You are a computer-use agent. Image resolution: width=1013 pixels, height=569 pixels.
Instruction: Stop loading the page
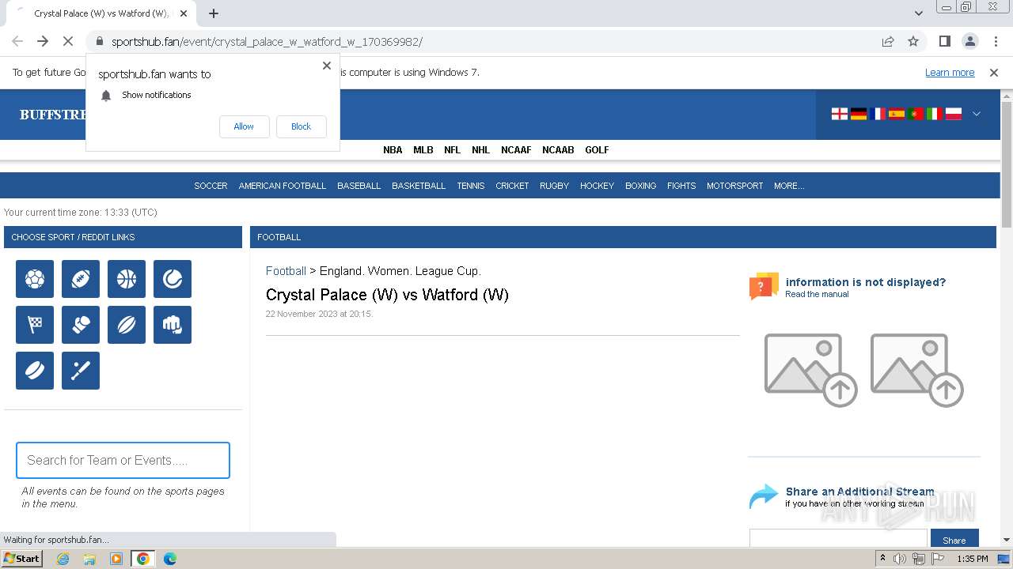pos(68,42)
